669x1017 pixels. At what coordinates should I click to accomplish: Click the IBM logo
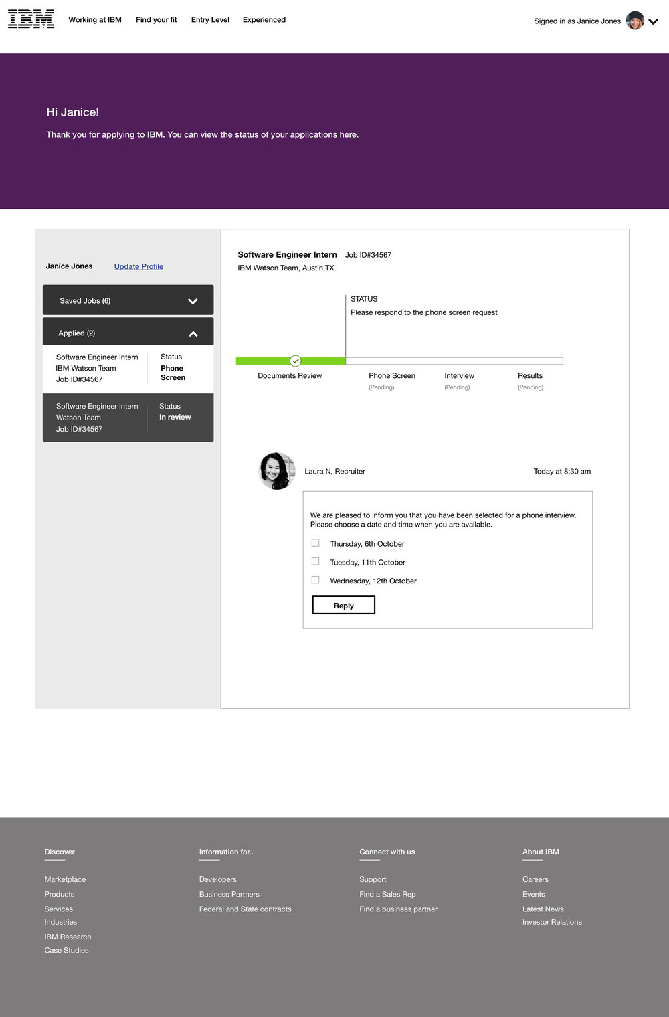pos(31,19)
